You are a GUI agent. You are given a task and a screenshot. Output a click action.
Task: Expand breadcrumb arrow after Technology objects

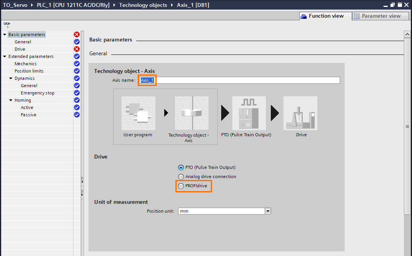tap(172, 5)
